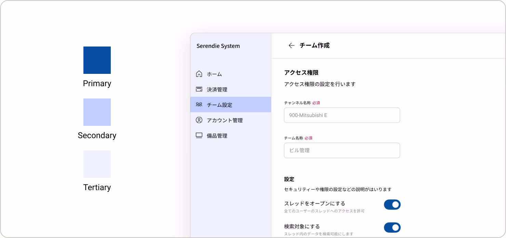Turn off the スレッドをオープンにする switch
Viewport: 506px width, 238px height.
pyautogui.click(x=392, y=204)
